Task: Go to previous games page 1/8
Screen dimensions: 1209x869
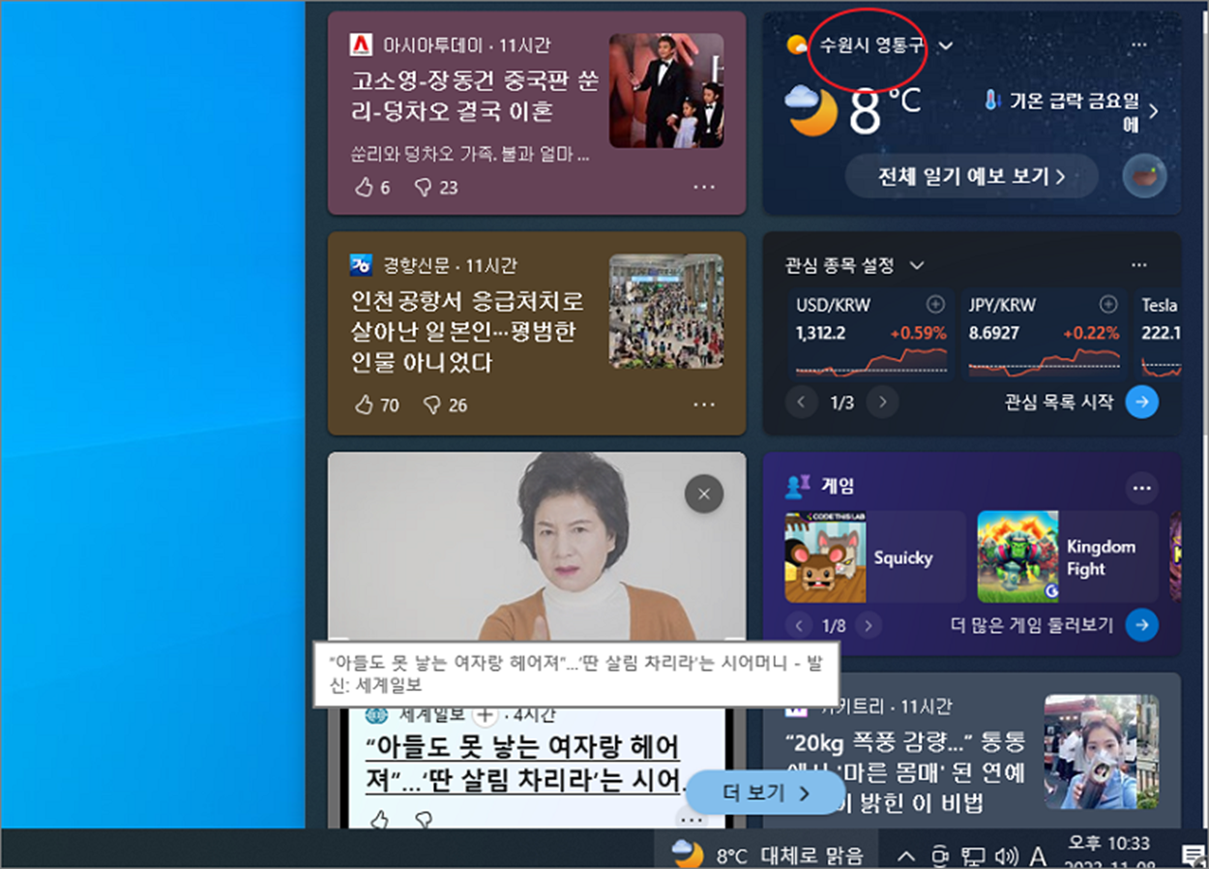Action: pyautogui.click(x=799, y=626)
